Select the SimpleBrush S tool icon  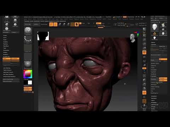154,34
